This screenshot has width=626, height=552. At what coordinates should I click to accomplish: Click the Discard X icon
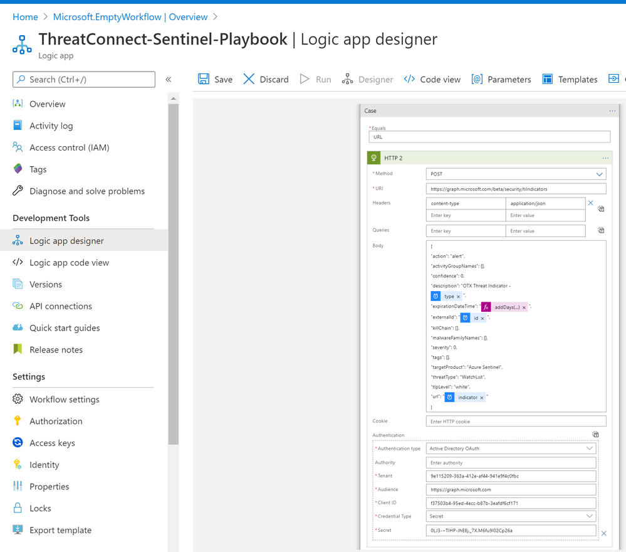(249, 79)
